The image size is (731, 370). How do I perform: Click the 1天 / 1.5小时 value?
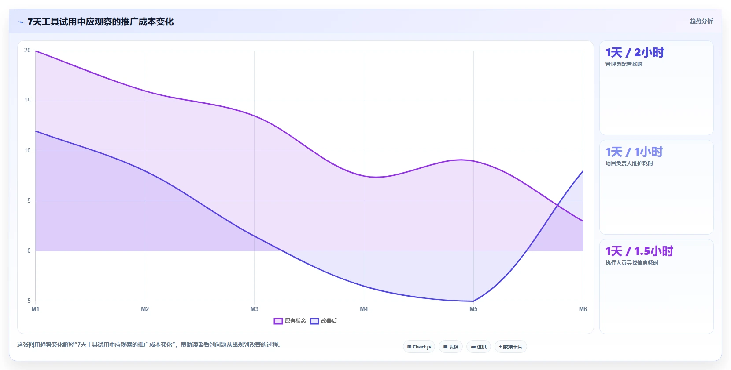click(x=639, y=251)
